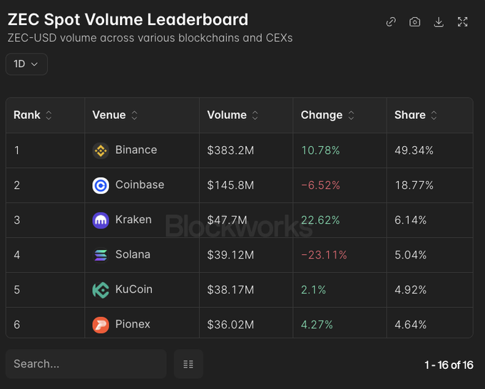
Task: Click the 10.78% change value
Action: (320, 150)
